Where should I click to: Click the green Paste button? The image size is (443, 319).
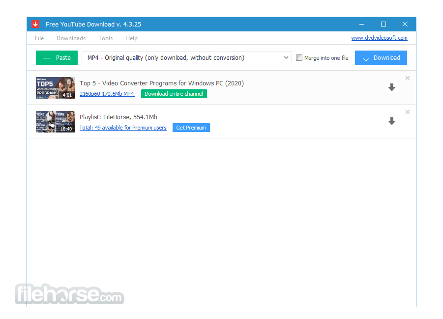(57, 57)
